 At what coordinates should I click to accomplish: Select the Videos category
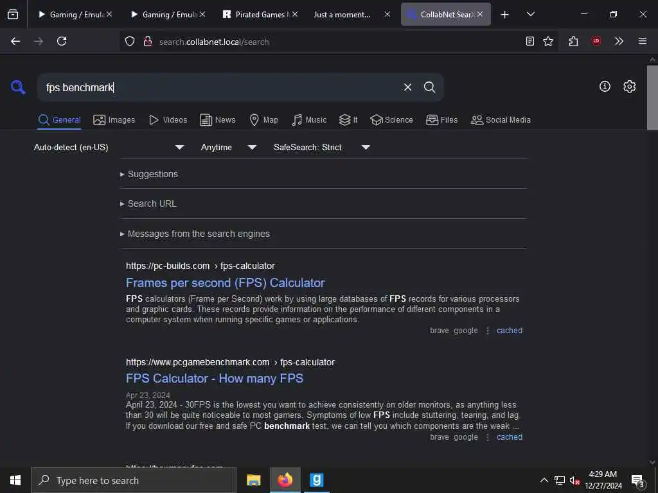pos(168,120)
